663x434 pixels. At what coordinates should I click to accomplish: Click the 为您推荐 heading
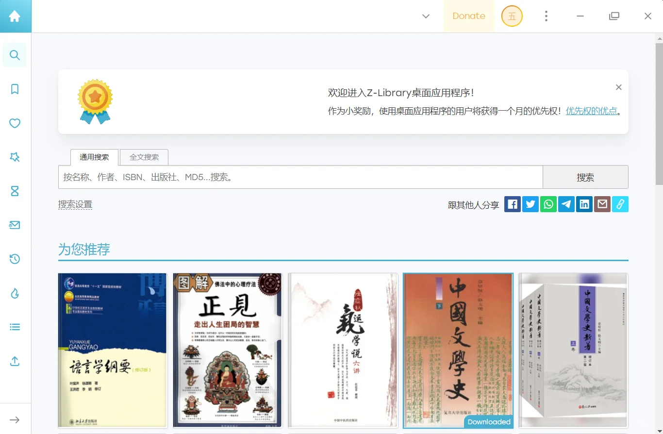point(84,250)
